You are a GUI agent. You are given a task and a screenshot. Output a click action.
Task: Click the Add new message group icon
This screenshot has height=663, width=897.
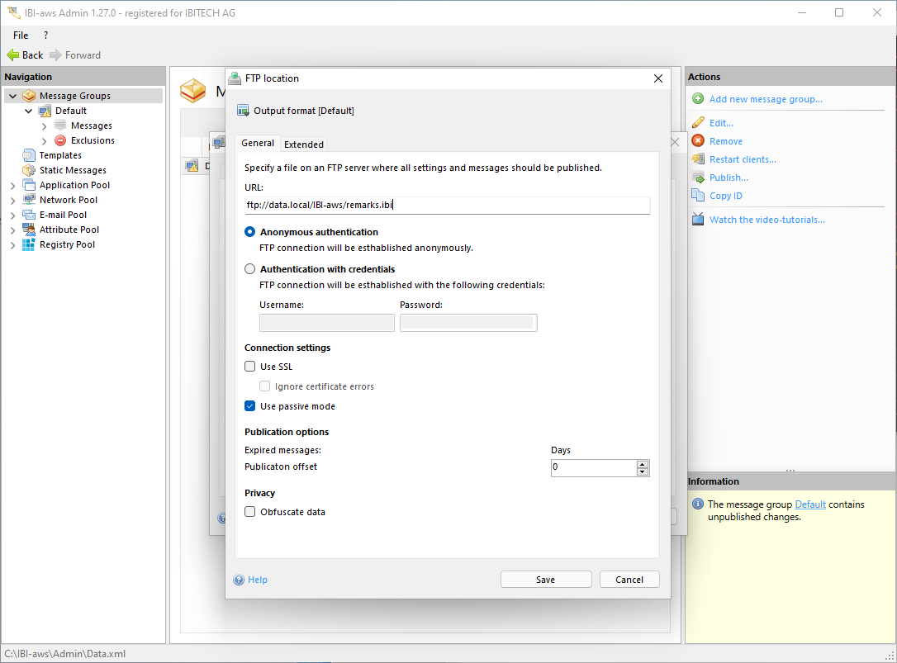pyautogui.click(x=698, y=99)
